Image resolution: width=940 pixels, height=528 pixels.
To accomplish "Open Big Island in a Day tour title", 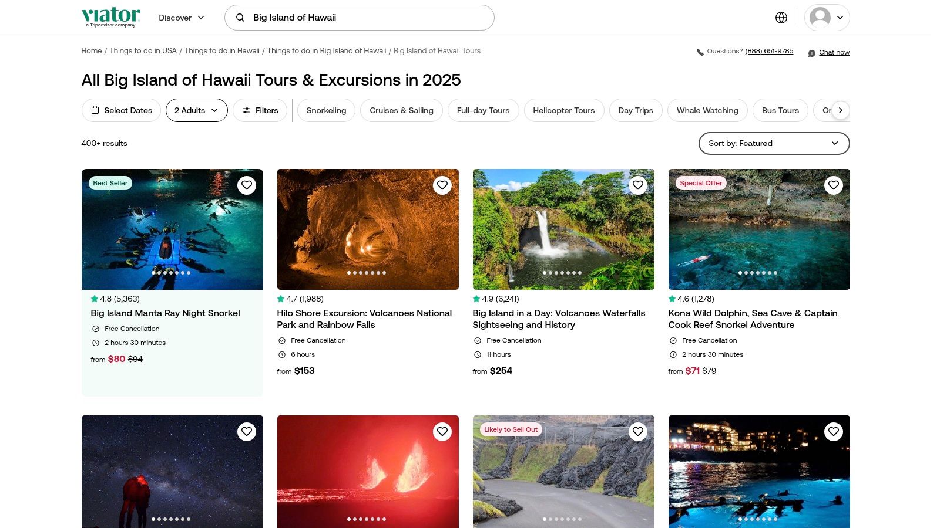I will 559,319.
